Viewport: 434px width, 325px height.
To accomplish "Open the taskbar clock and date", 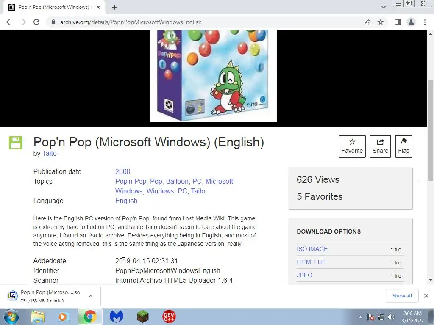I will click(x=412, y=317).
